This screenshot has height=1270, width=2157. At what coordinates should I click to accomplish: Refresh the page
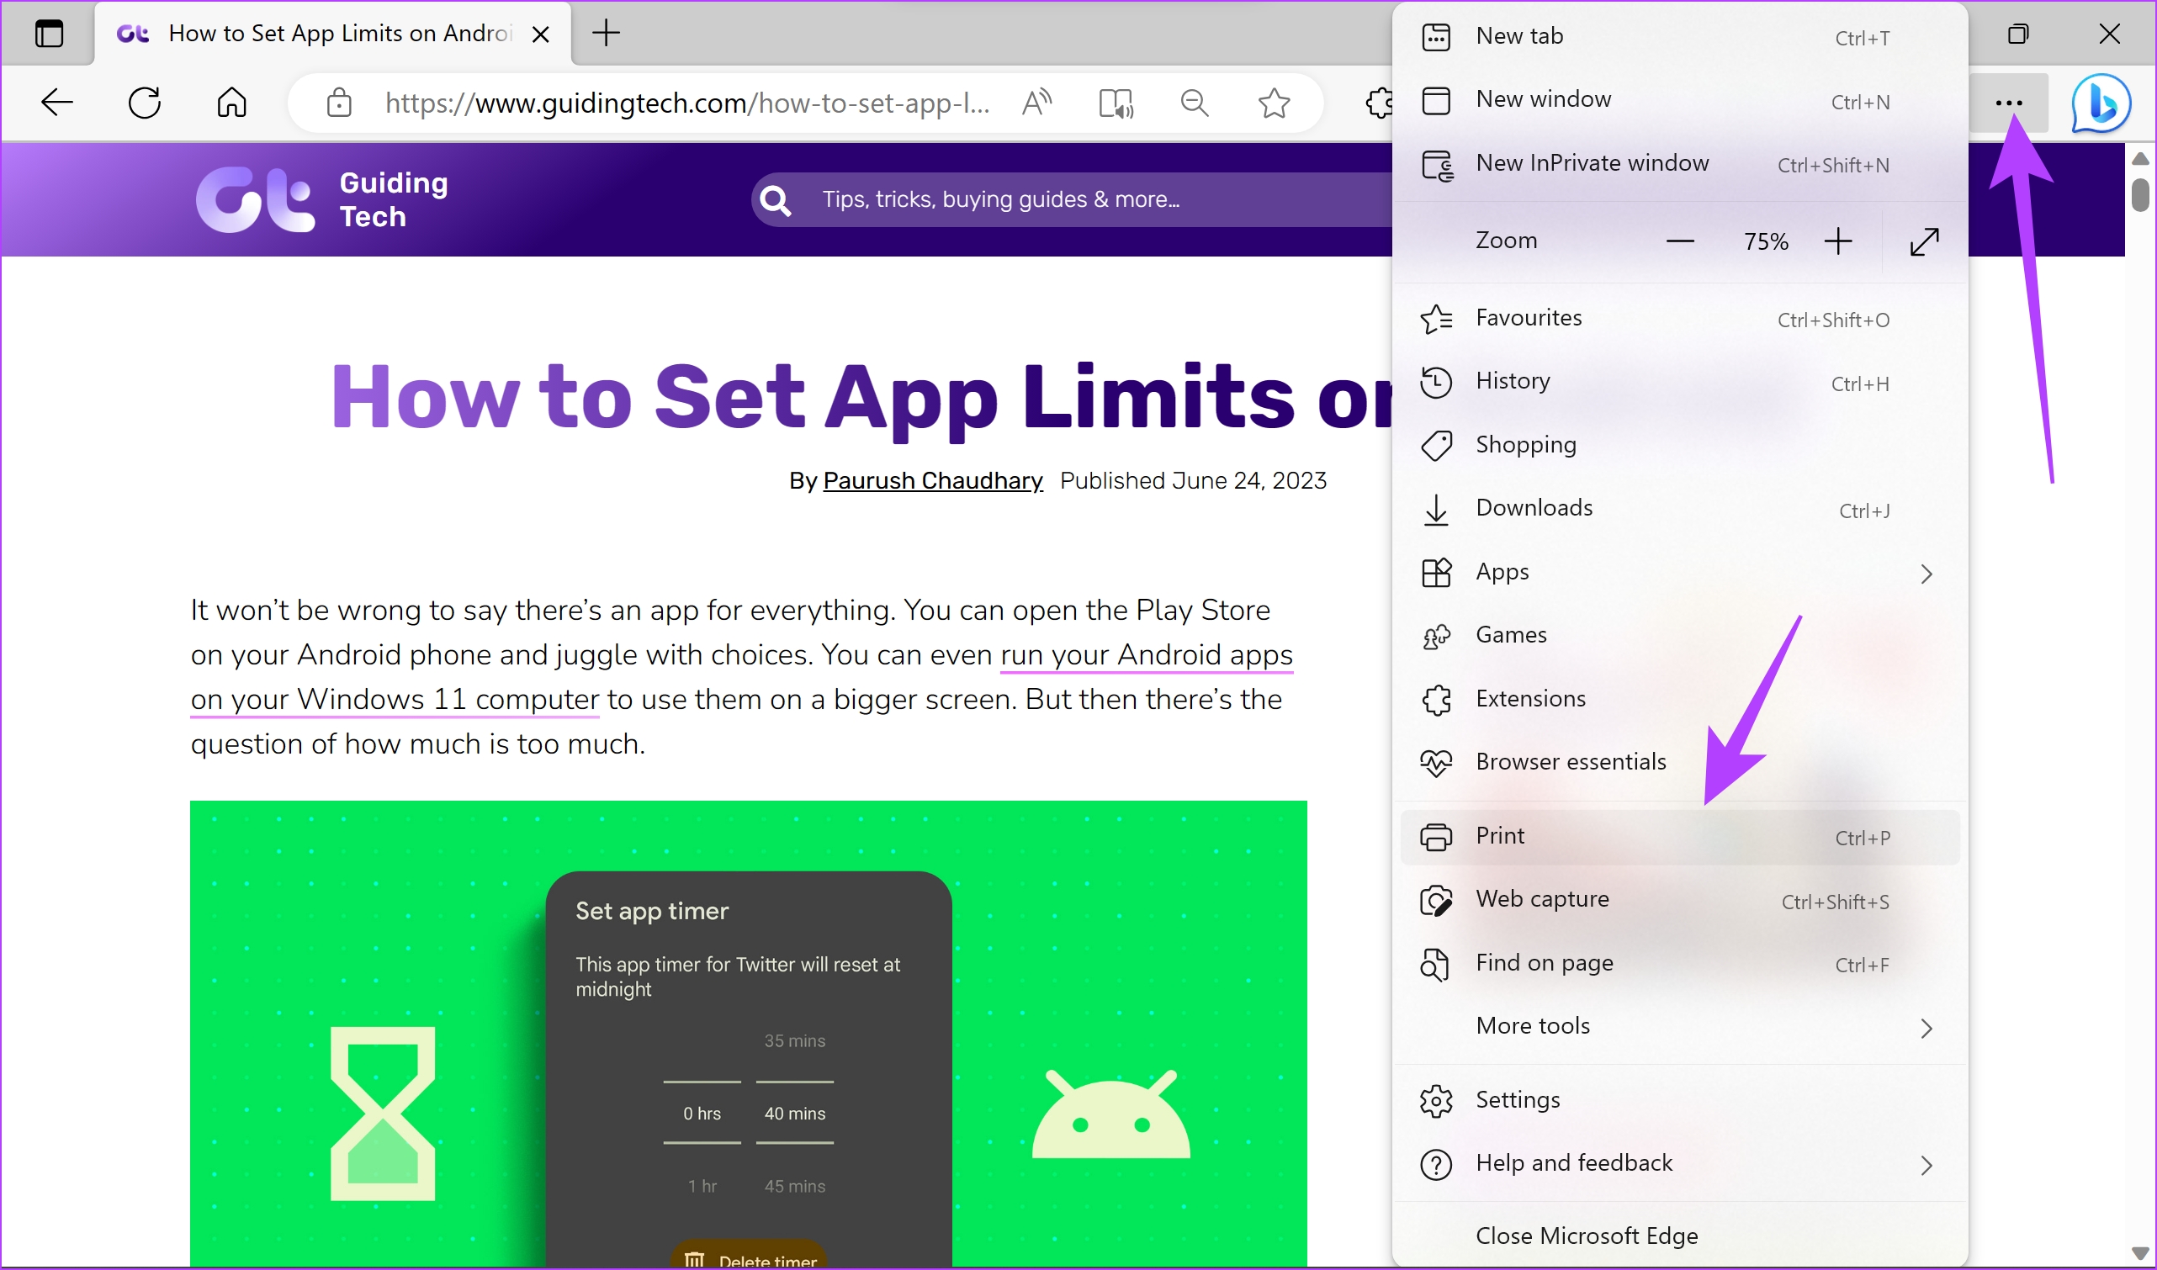pos(145,103)
